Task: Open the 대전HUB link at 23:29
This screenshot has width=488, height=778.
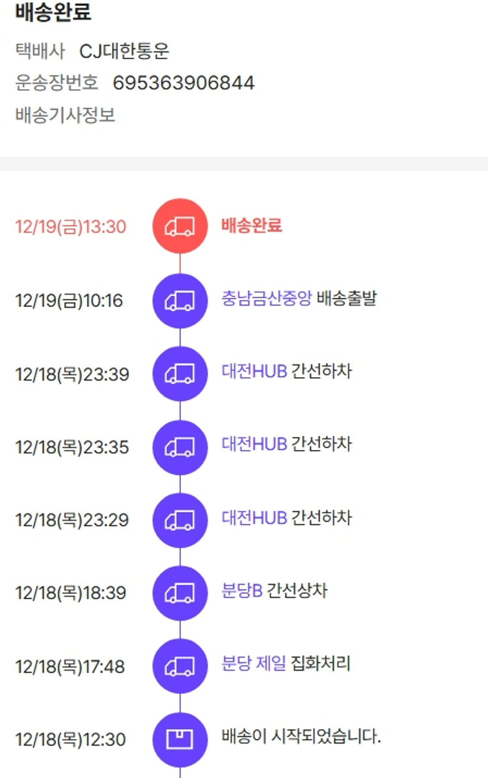Action: click(x=254, y=518)
